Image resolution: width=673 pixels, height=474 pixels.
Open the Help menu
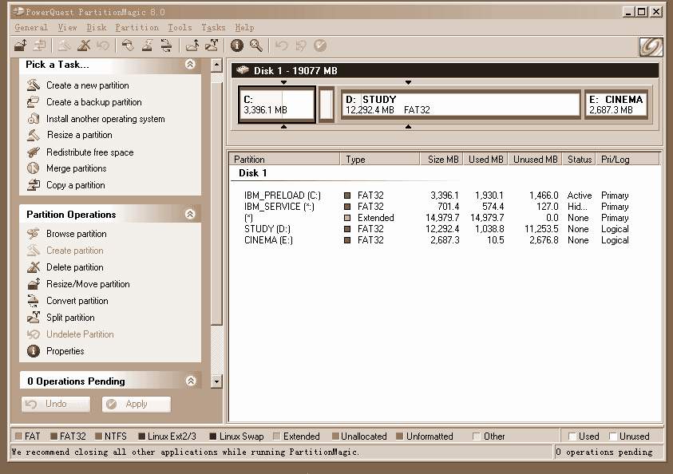click(x=244, y=27)
